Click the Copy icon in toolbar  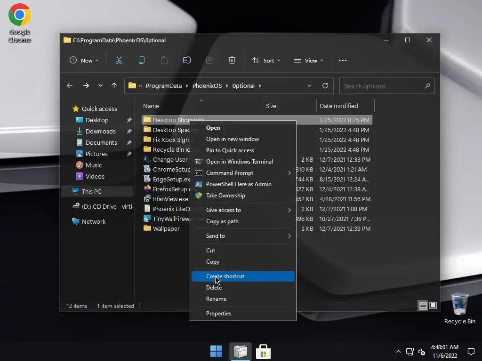pyautogui.click(x=142, y=61)
